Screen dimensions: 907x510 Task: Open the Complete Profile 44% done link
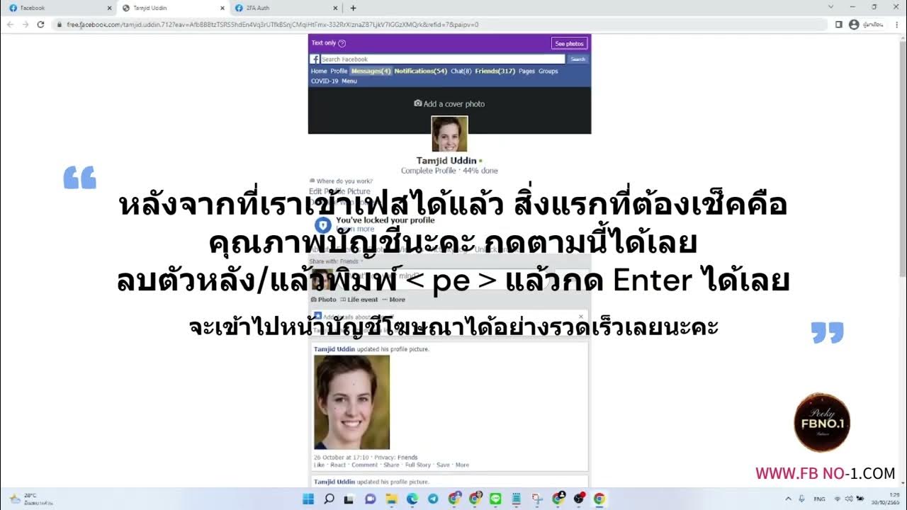coord(449,171)
